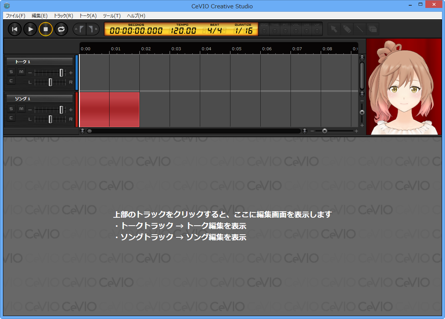Click the SECONDS time display
The width and height of the screenshot is (445, 319).
136,30
